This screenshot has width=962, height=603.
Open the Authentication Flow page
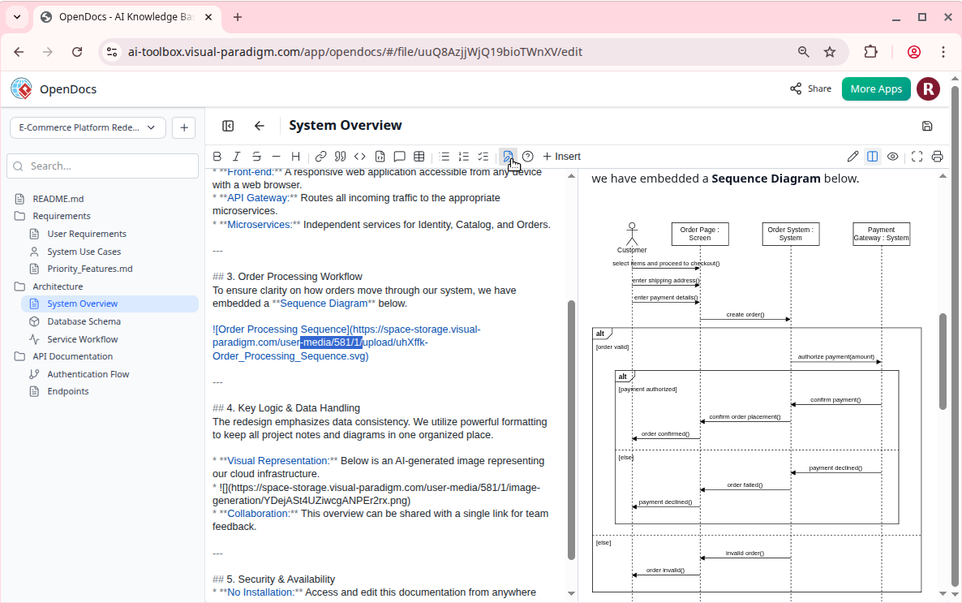tap(89, 373)
